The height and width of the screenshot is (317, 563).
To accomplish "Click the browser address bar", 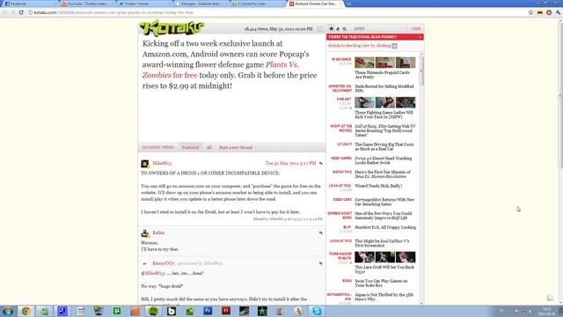I will [276, 12].
